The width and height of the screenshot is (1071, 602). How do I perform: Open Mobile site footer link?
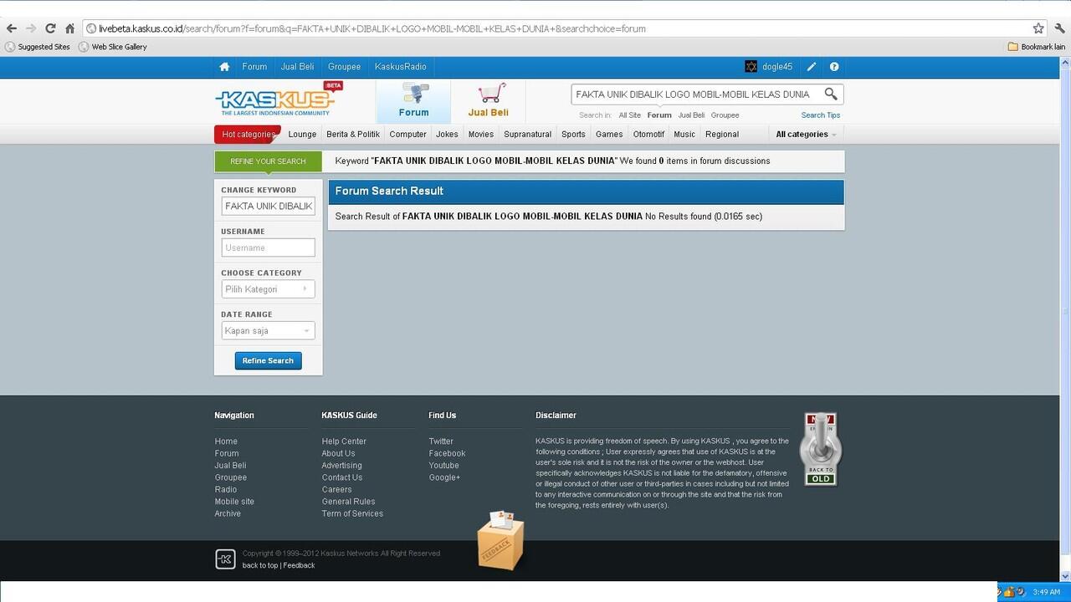click(234, 502)
